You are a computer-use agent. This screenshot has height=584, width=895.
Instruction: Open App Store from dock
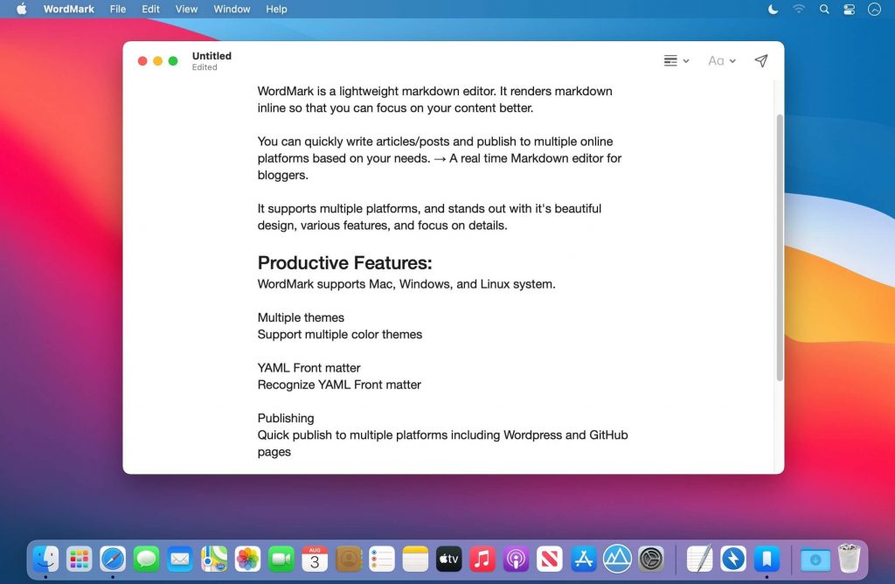[583, 559]
